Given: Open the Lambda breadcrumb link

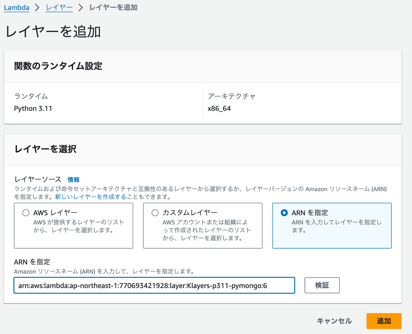Looking at the screenshot, I should click(x=16, y=7).
